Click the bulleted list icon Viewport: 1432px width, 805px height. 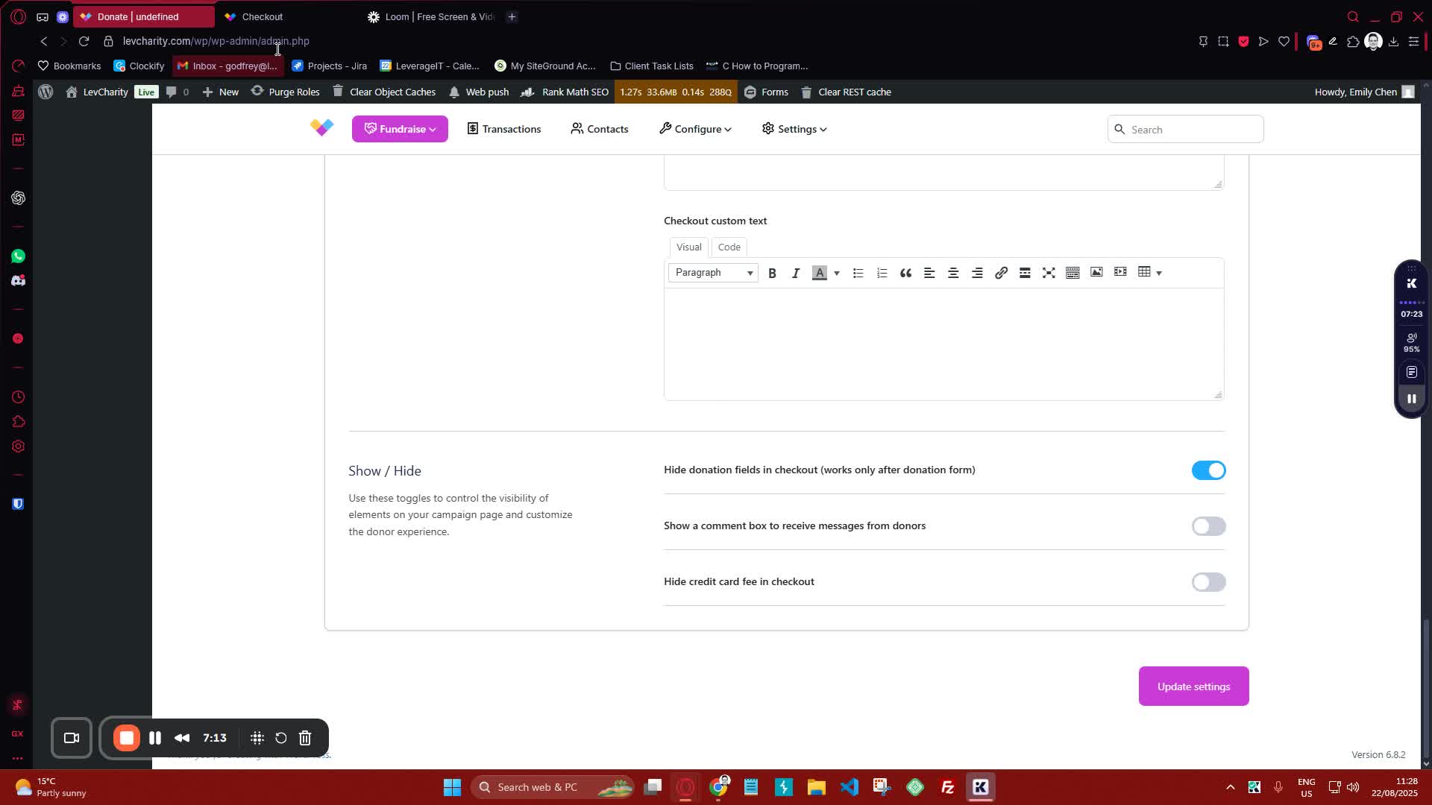(858, 273)
